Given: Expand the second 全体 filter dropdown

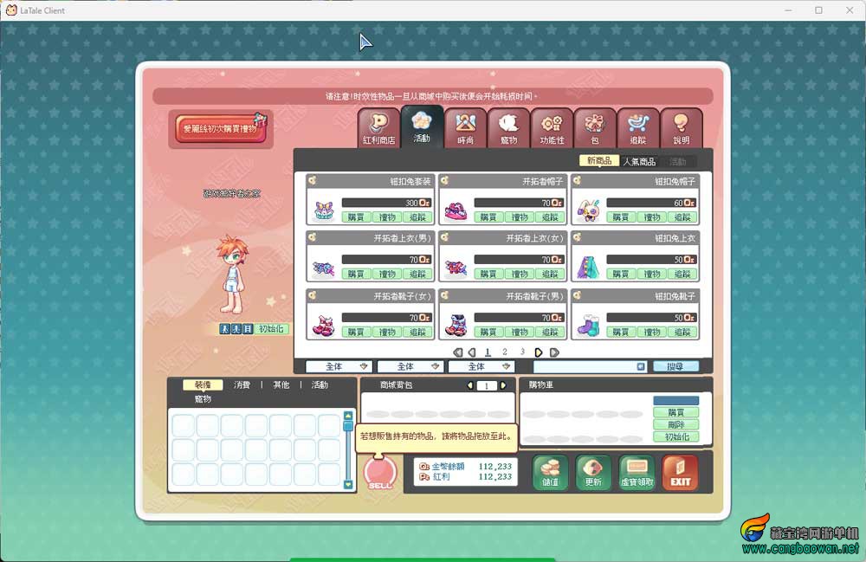Looking at the screenshot, I should 410,366.
